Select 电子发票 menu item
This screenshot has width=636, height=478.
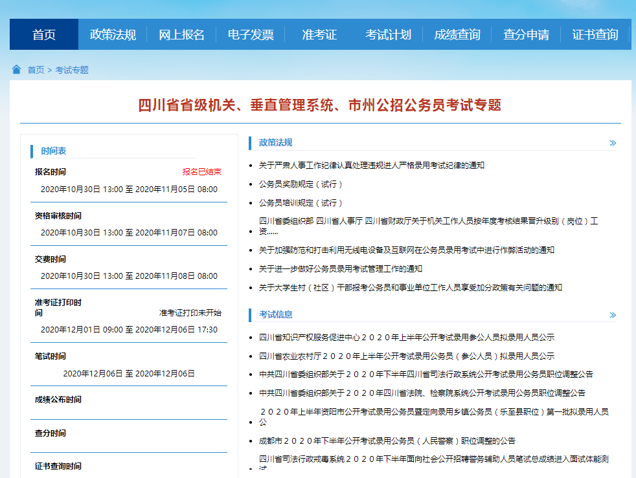[251, 34]
